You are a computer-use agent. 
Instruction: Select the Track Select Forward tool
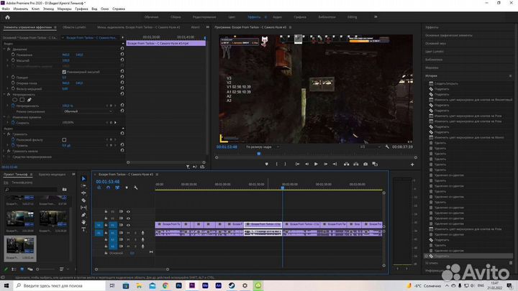tap(83, 186)
